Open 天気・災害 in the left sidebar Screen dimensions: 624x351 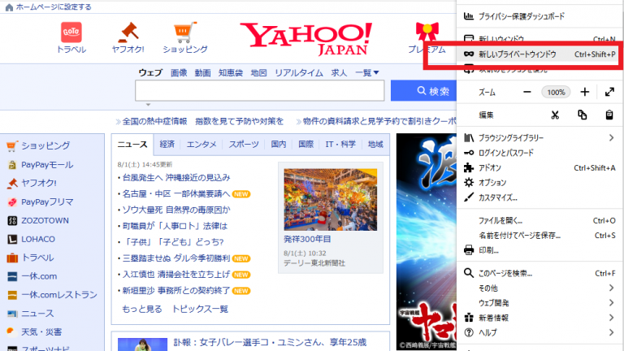pyautogui.click(x=41, y=331)
